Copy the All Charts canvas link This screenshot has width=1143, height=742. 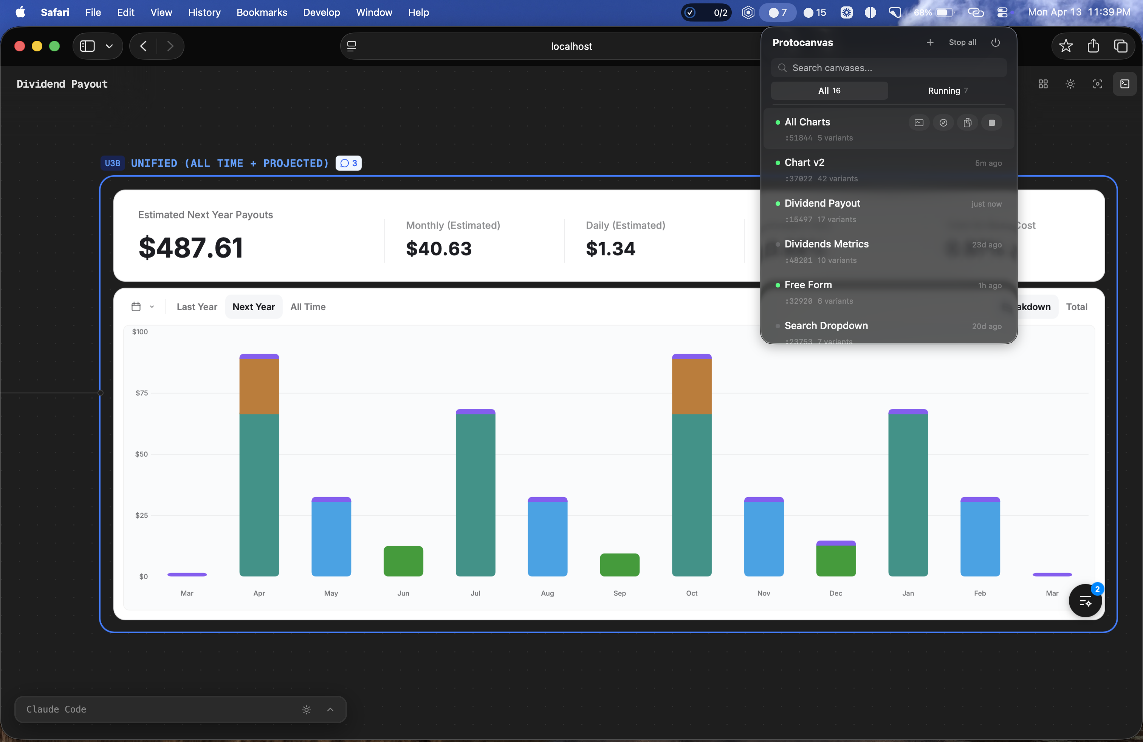pos(967,123)
